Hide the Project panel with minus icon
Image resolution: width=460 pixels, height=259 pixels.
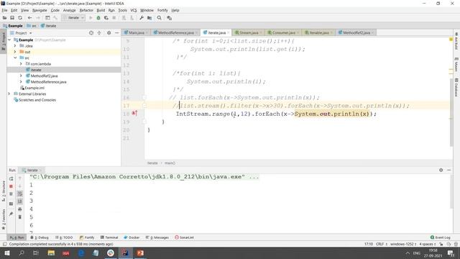click(x=116, y=33)
